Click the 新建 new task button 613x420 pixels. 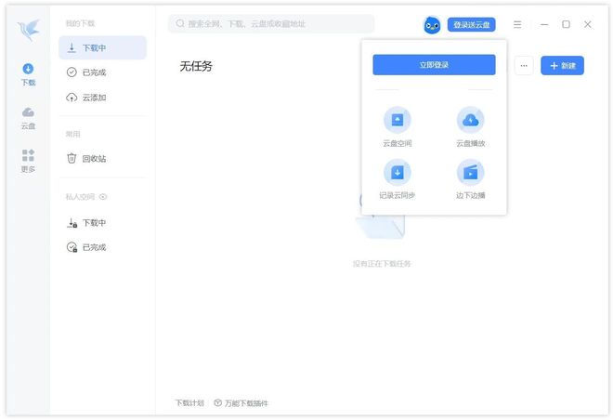pos(562,65)
